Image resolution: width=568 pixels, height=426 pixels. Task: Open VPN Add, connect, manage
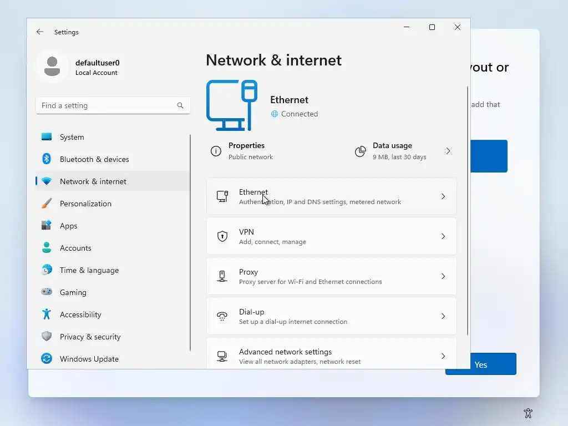point(332,236)
